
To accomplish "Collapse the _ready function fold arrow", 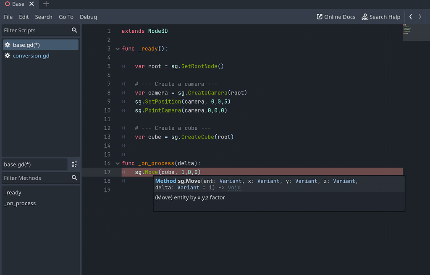I will click(x=118, y=49).
